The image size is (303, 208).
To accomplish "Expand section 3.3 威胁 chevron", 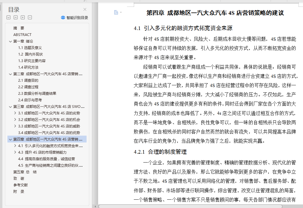I will point(15,126).
